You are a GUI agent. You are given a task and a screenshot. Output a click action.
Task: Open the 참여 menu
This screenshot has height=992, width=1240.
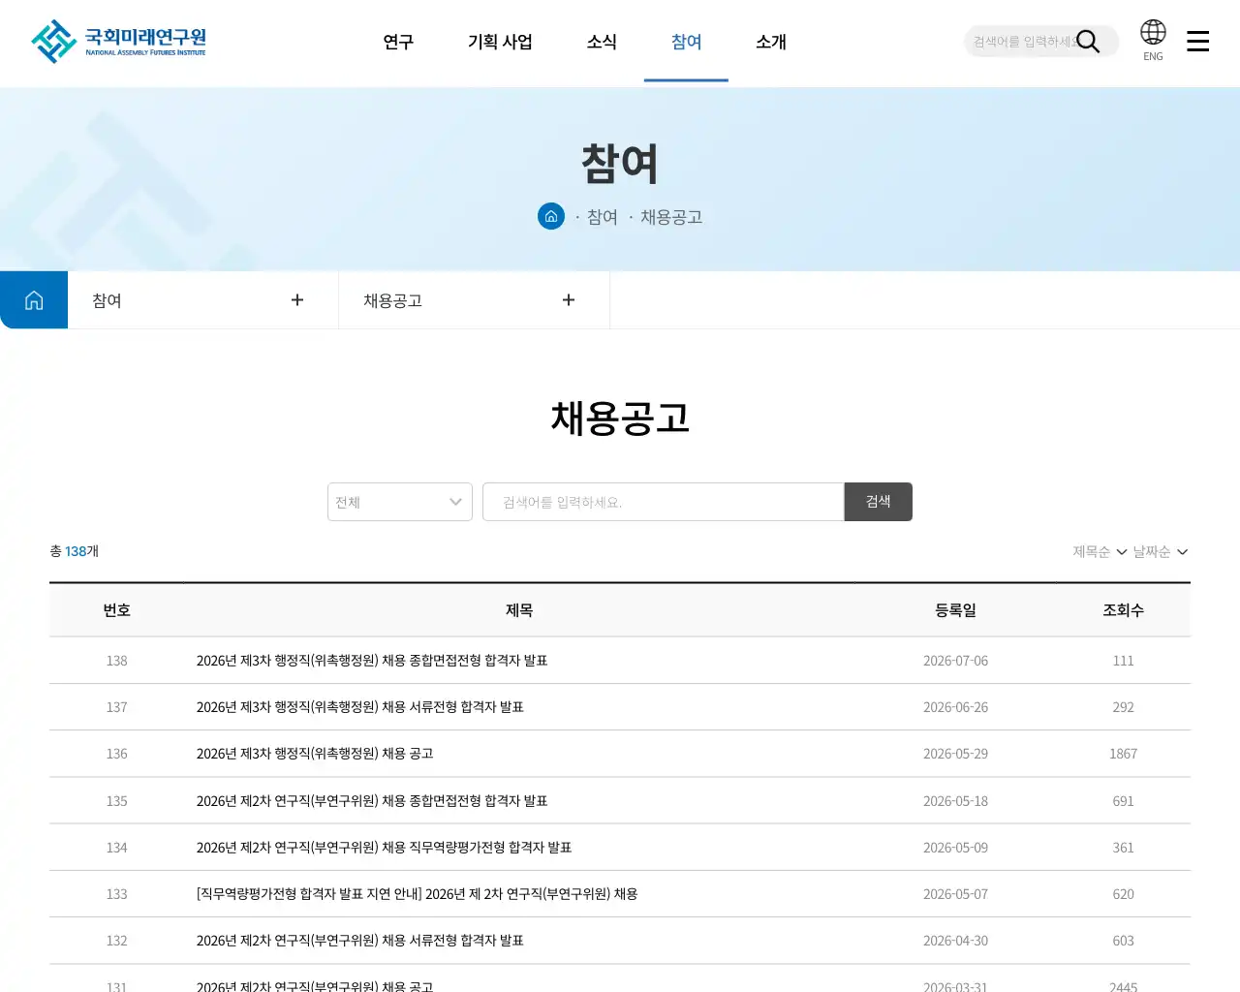click(686, 42)
